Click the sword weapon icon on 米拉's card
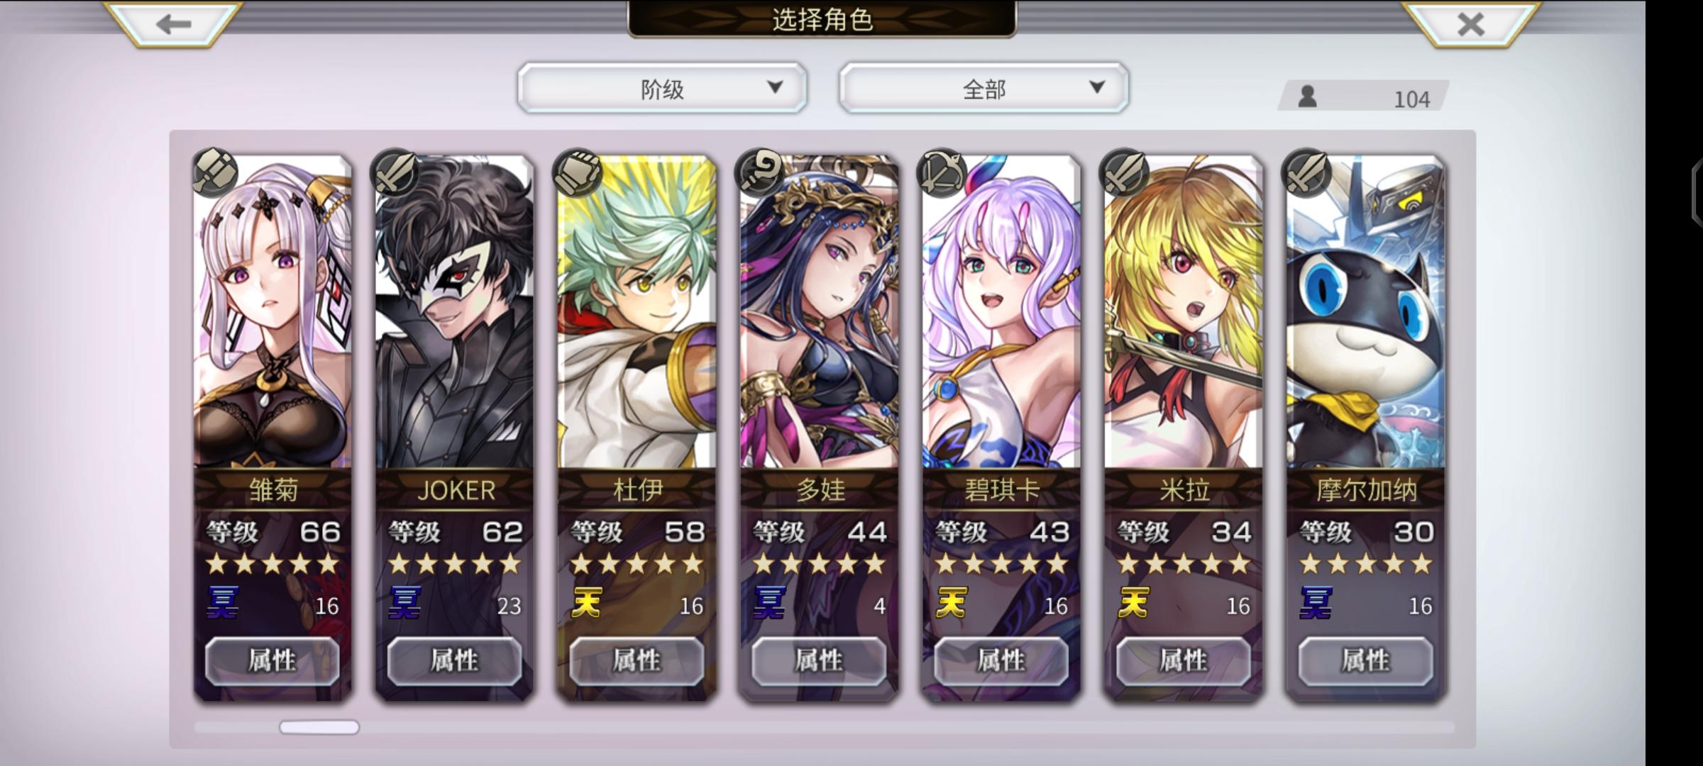Image resolution: width=1703 pixels, height=766 pixels. pos(1125,173)
